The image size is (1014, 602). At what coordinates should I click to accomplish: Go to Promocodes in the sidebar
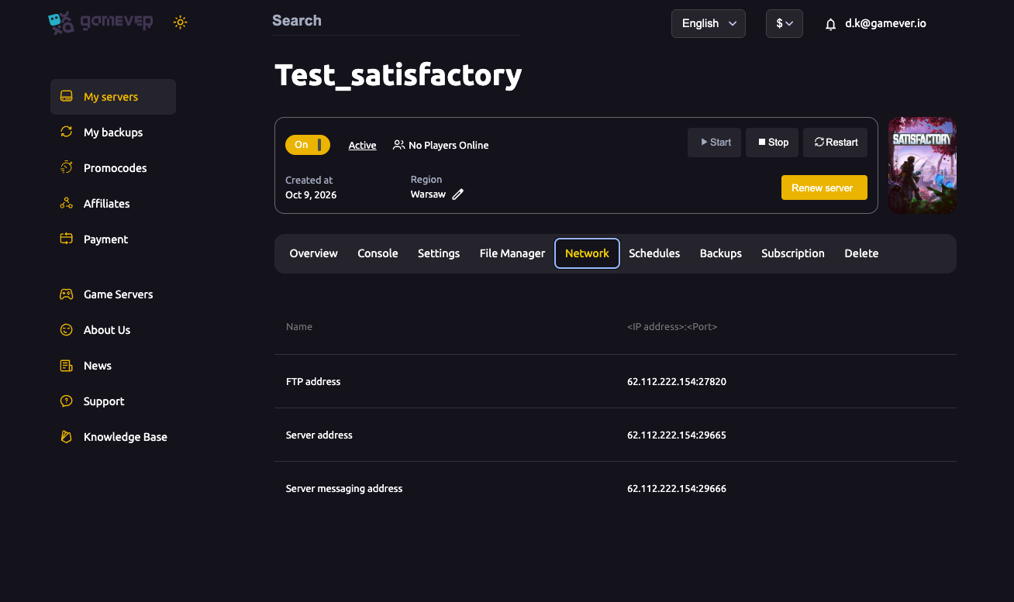(113, 168)
